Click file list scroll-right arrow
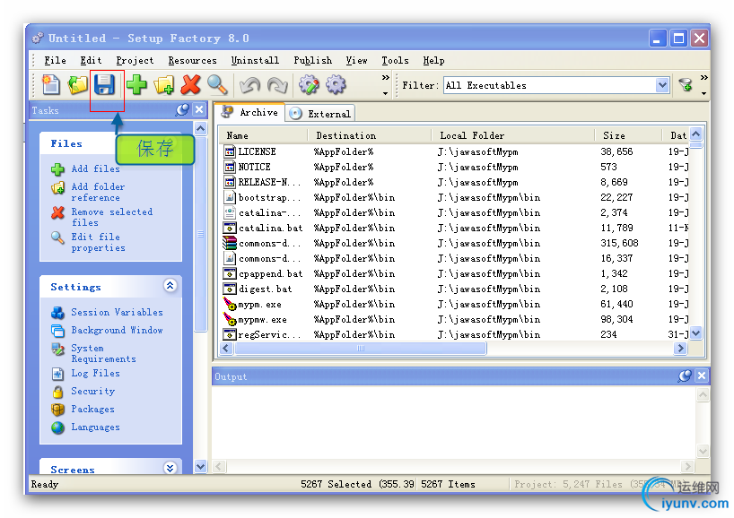The width and height of the screenshot is (734, 518). point(681,349)
